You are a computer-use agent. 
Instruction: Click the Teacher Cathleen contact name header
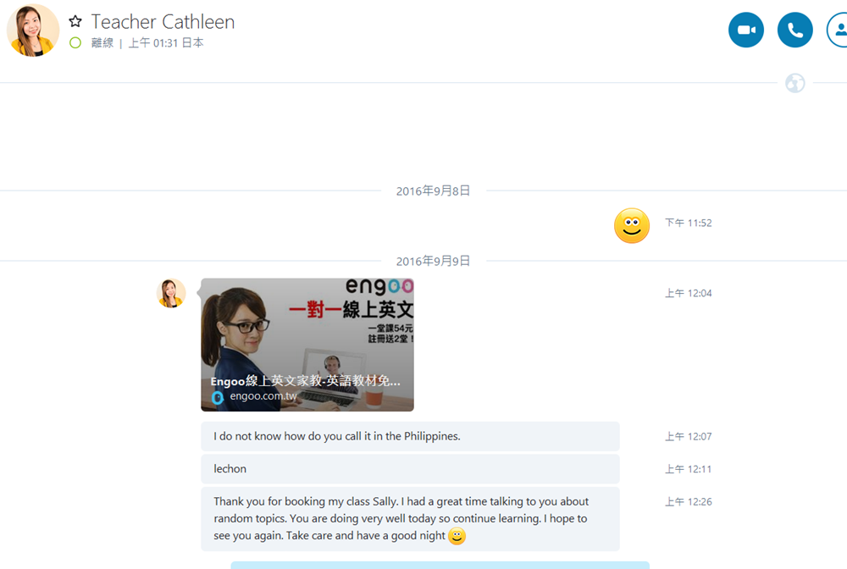point(163,22)
